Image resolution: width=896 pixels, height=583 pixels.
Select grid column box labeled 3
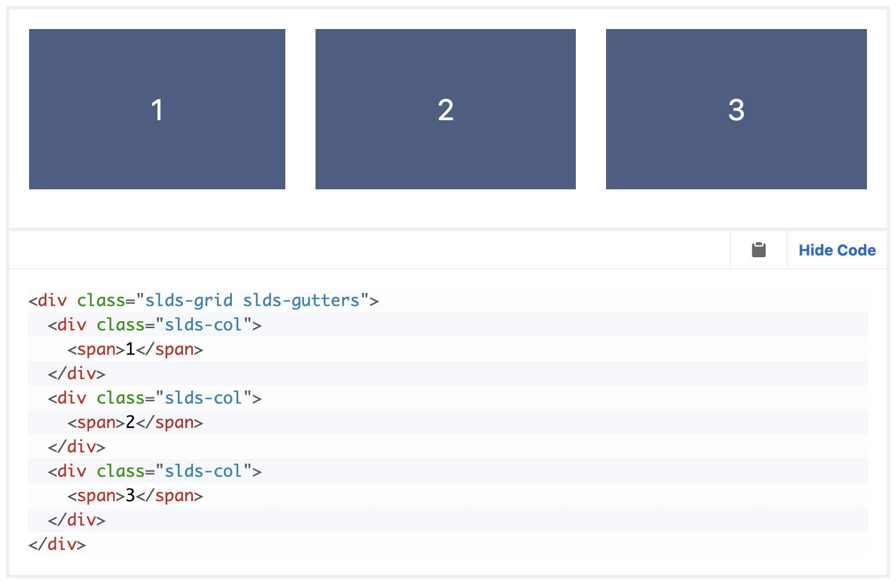pos(736,109)
